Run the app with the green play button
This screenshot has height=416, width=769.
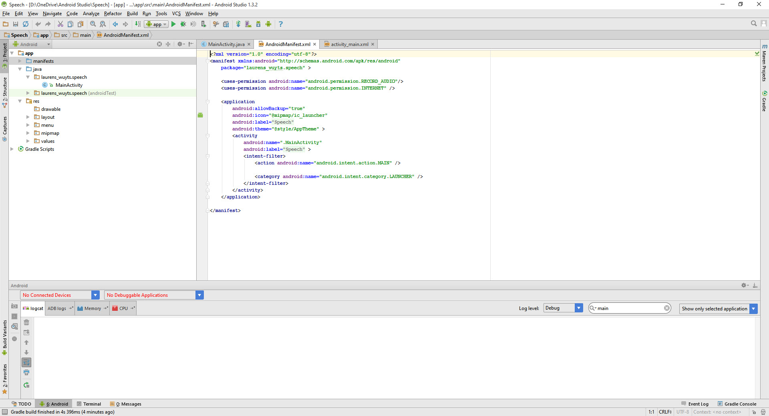coord(173,24)
